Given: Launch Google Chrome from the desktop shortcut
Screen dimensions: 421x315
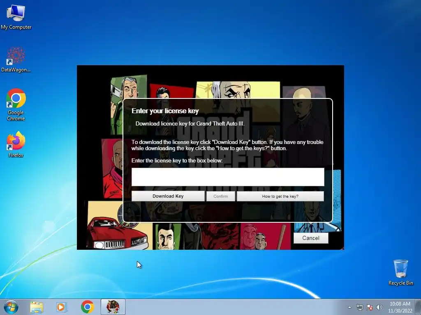Looking at the screenshot, I should 16,105.
